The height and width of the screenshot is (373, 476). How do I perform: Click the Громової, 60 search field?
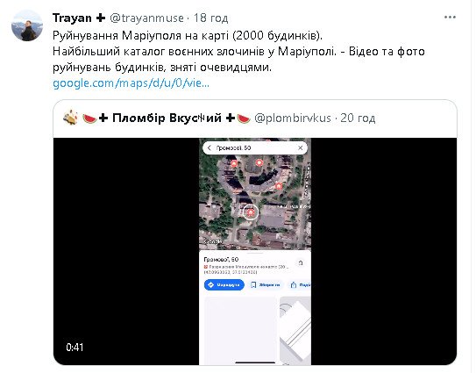click(255, 147)
